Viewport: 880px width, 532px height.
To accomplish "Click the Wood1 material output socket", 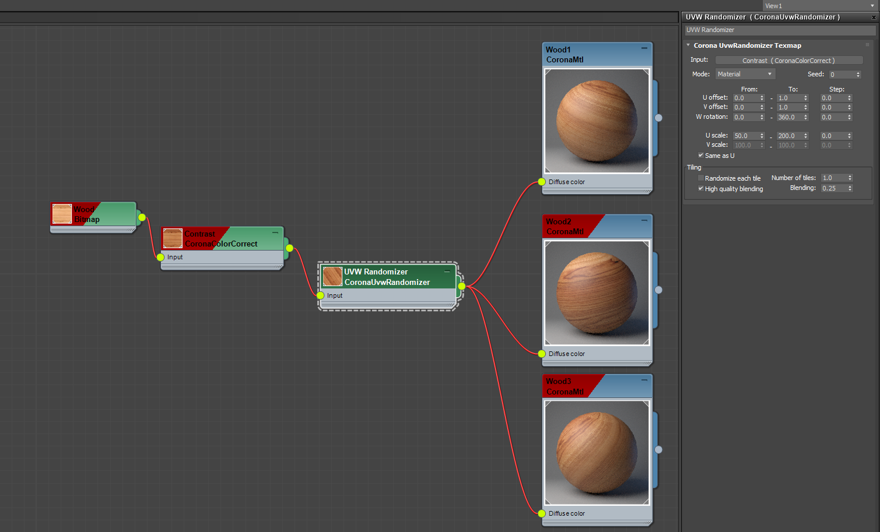I will coord(658,118).
